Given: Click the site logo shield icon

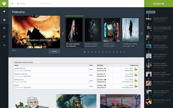Looking at the screenshot, I should (x=4, y=3).
